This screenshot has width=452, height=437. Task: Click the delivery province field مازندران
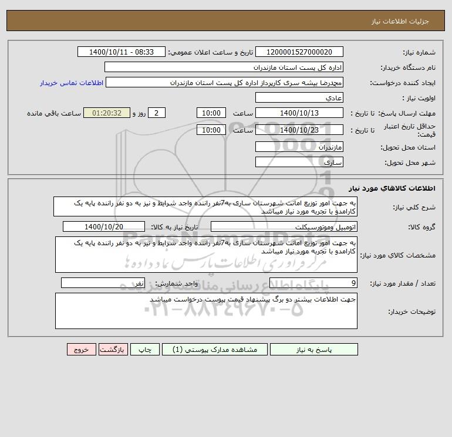pos(299,147)
